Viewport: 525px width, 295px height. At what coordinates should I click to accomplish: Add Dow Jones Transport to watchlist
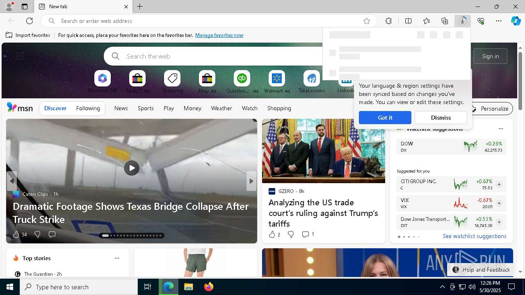coord(499,222)
